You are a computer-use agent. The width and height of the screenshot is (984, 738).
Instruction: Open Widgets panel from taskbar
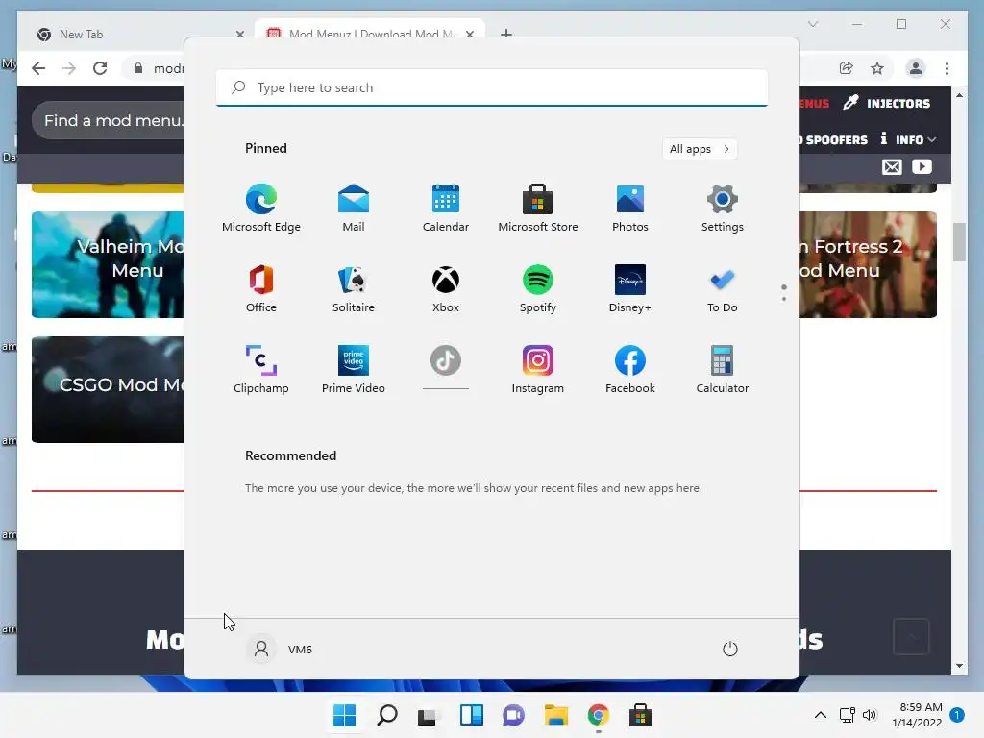coord(471,715)
